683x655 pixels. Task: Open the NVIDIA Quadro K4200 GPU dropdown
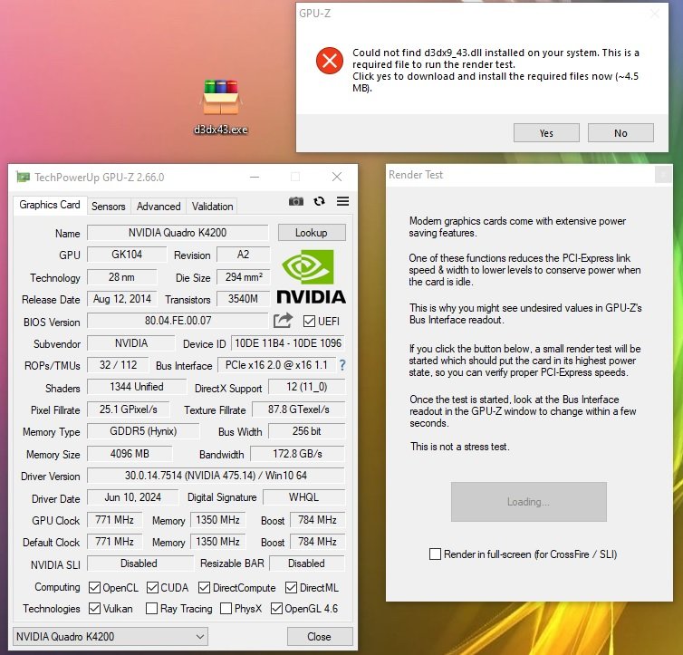click(x=111, y=636)
